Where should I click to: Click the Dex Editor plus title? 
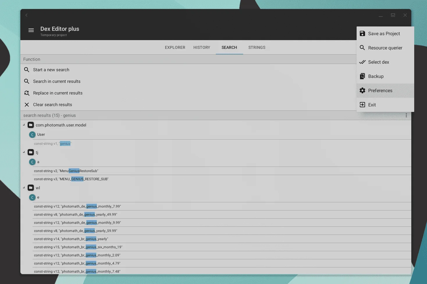[60, 29]
